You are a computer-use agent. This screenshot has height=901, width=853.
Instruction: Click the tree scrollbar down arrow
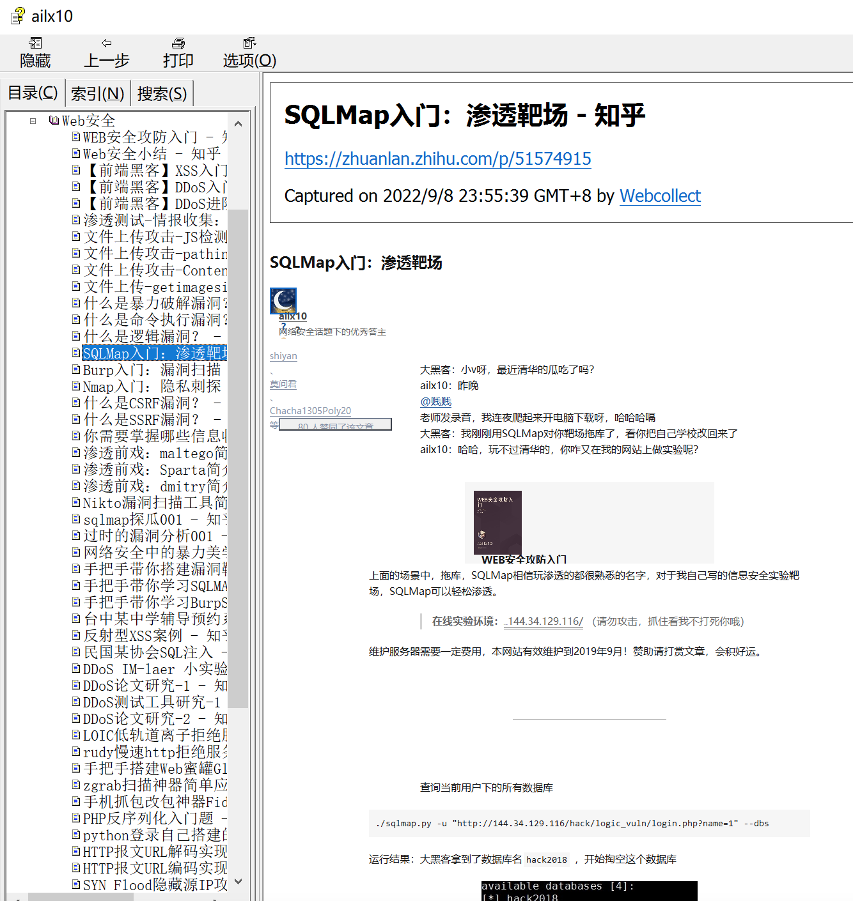(x=238, y=881)
